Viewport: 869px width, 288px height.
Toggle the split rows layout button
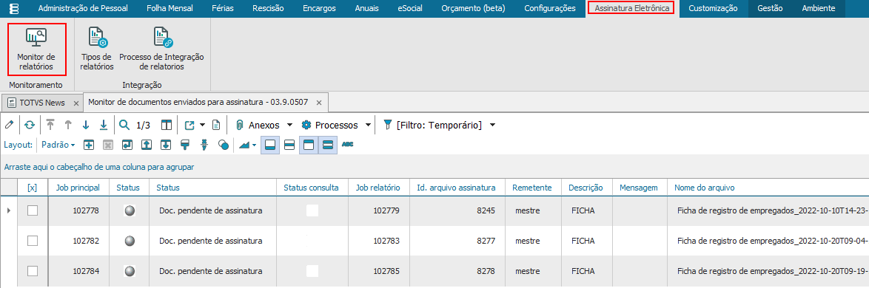click(x=289, y=145)
